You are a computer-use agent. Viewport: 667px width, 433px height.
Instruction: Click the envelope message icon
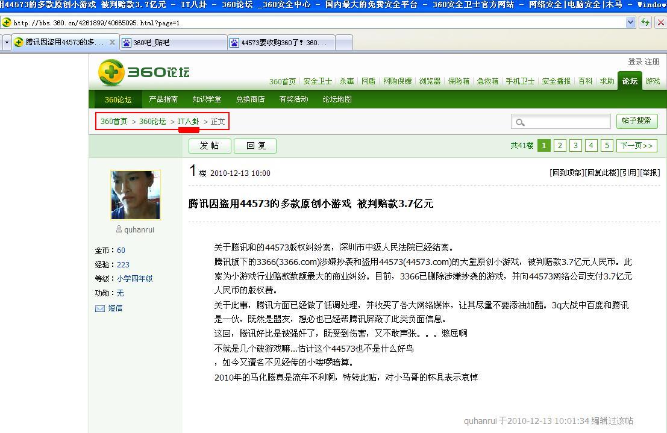pyautogui.click(x=100, y=308)
